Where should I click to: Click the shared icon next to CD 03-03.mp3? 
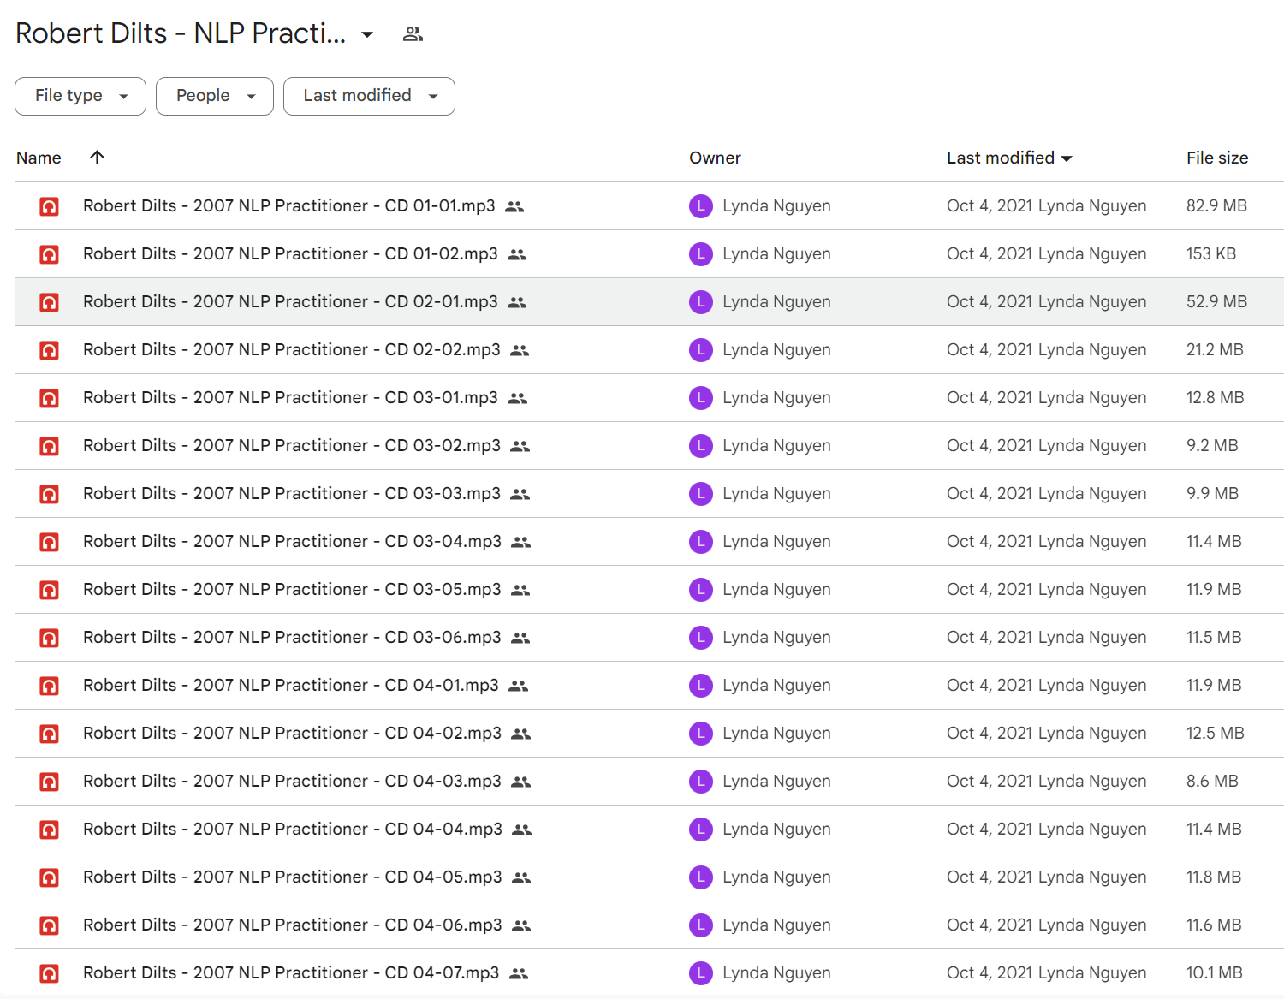click(520, 494)
